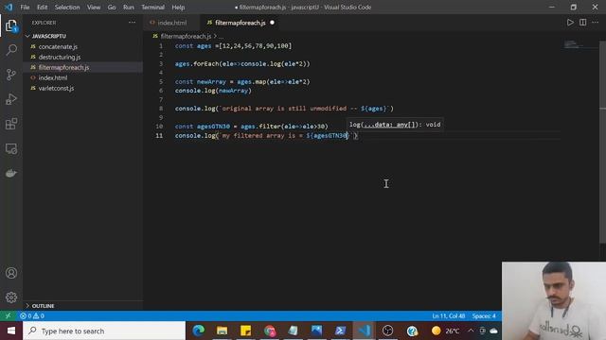Screen dimensions: 606x340
Task: Open the File menu
Action: click(25, 7)
